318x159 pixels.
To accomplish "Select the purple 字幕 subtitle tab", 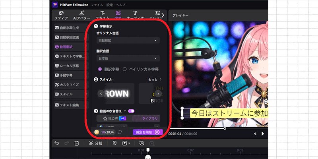I will tap(118, 16).
